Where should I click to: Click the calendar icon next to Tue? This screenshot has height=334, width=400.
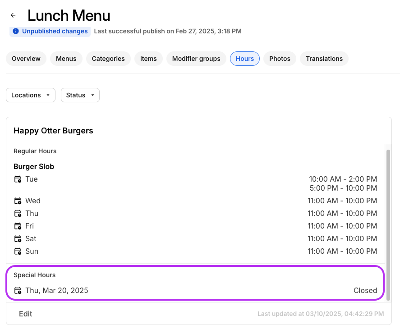pos(18,179)
